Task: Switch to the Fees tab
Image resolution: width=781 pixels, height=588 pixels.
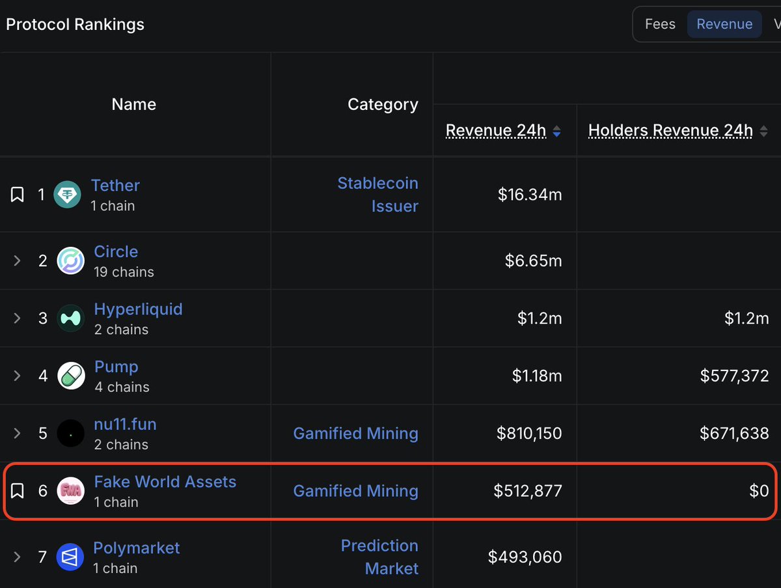Action: 660,24
